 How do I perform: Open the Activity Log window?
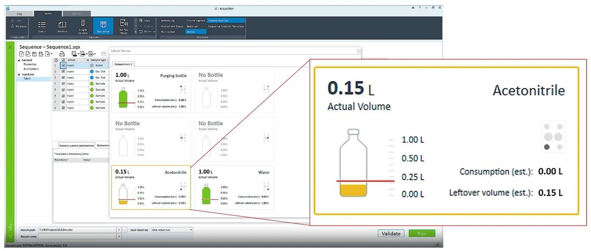(168, 20)
